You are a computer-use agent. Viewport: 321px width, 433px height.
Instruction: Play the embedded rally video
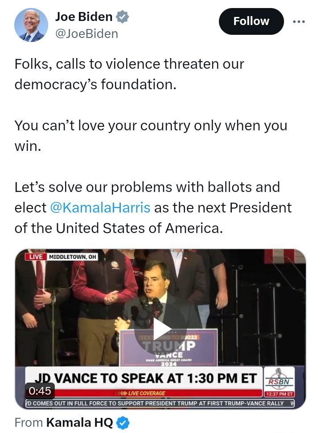[x=160, y=329]
